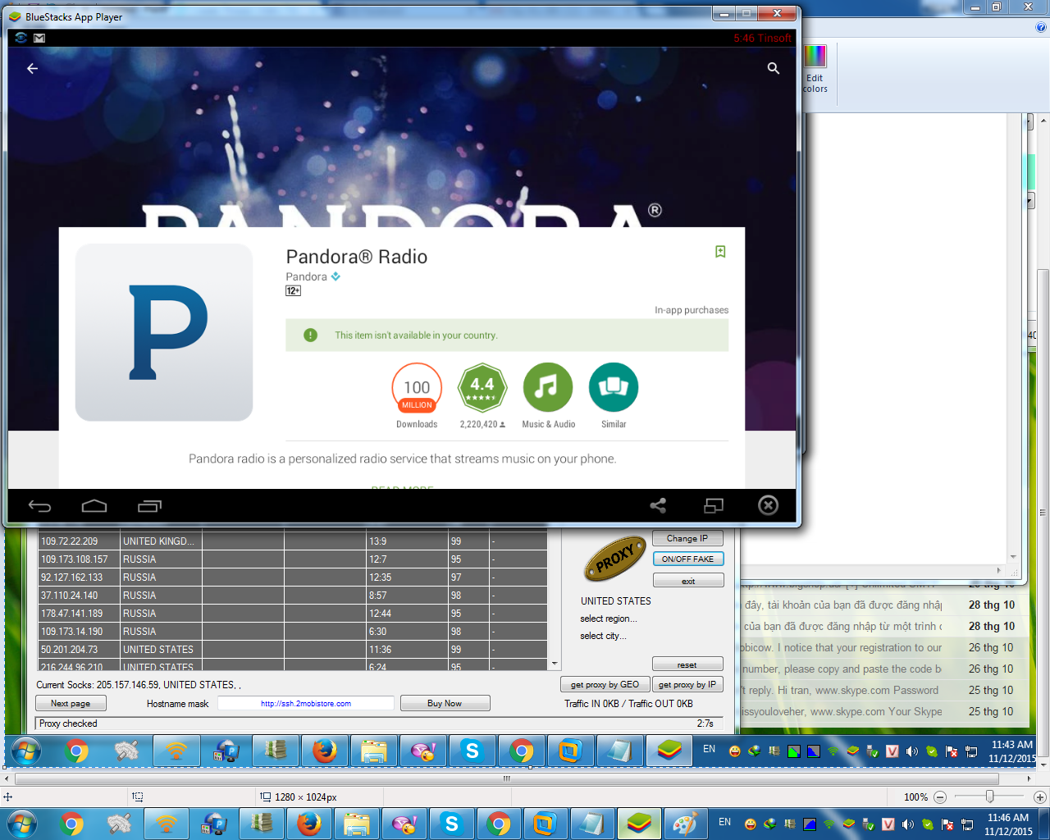Open the UNITED STATES country selector
This screenshot has width=1050, height=840.
pos(616,601)
